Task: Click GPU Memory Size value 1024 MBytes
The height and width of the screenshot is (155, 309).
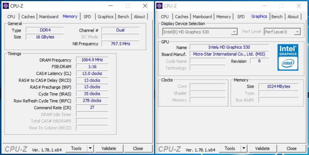Action: point(279,86)
